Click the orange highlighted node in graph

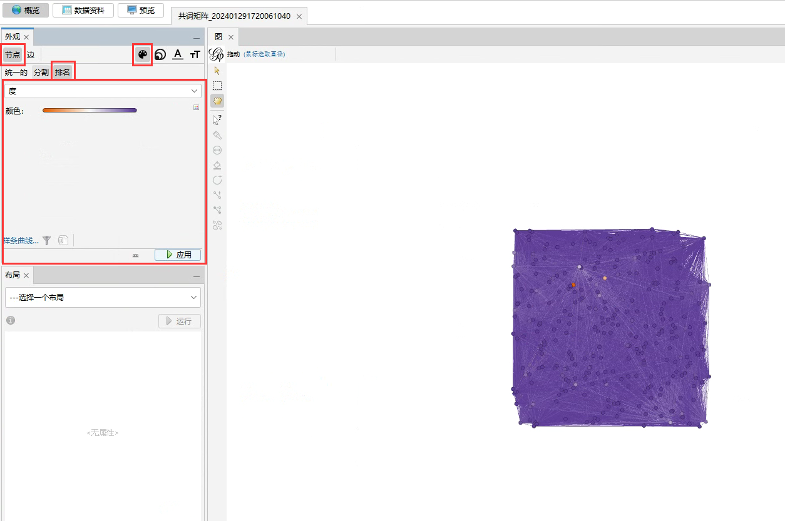coord(573,285)
